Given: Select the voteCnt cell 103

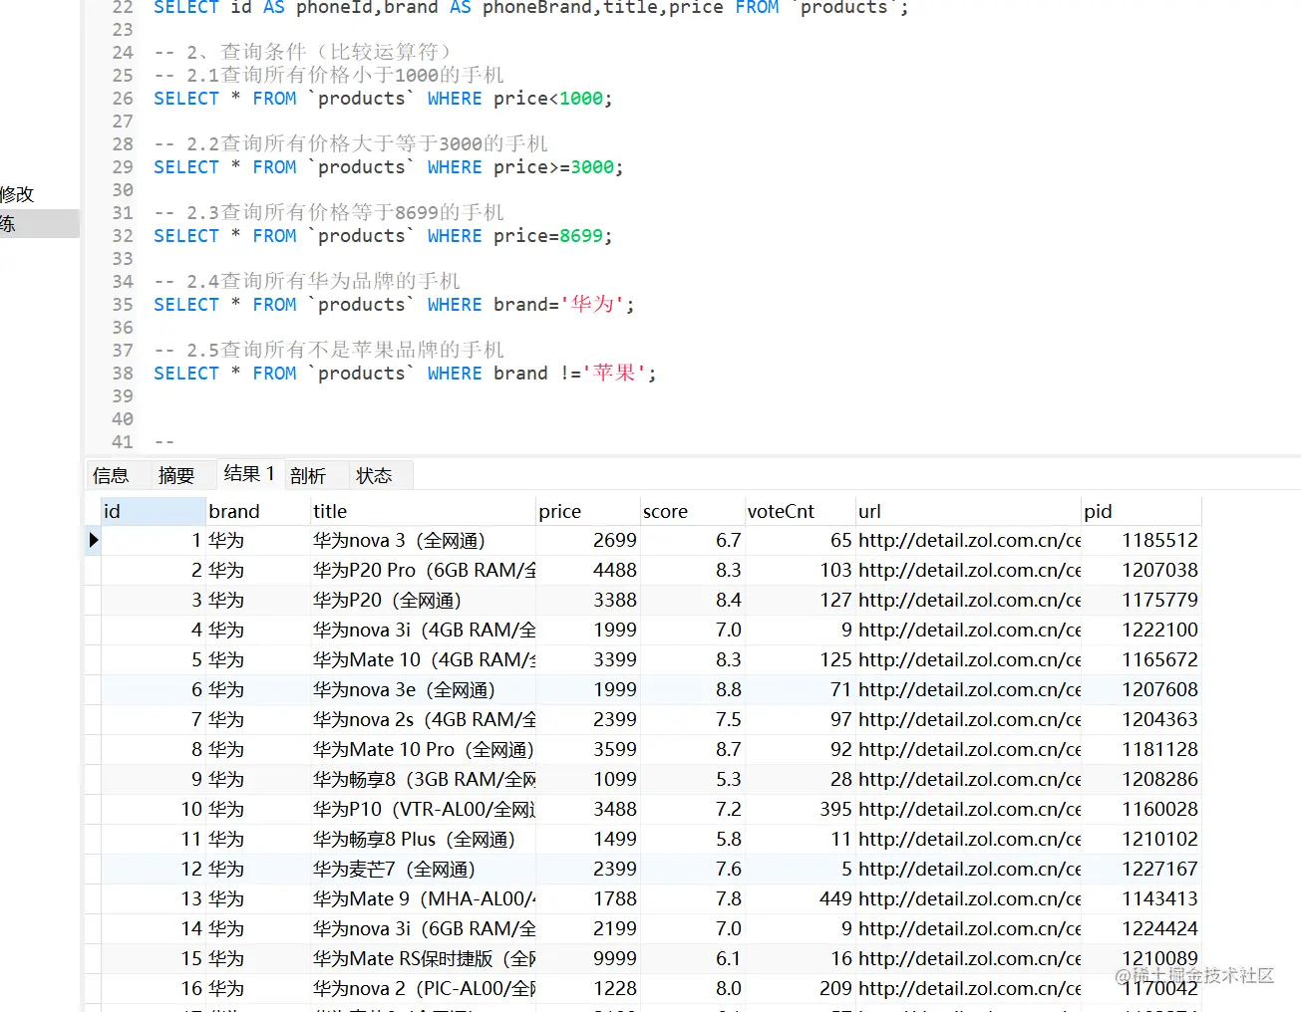Looking at the screenshot, I should click(x=800, y=570).
